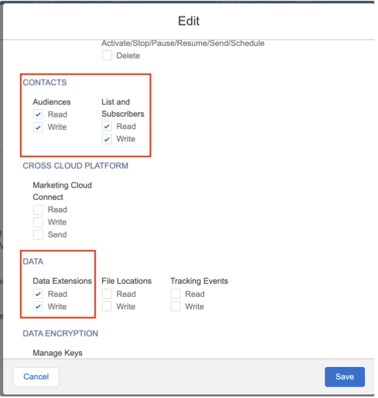378x398 pixels.
Task: Enable Marketing Cloud Connect Send permission
Action: (x=38, y=235)
